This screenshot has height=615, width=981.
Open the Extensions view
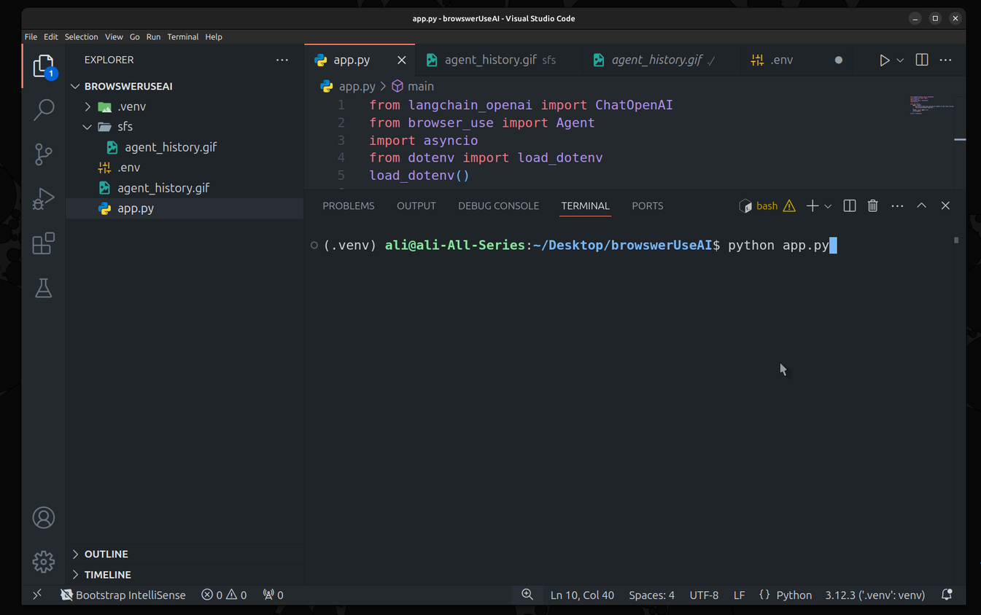44,243
